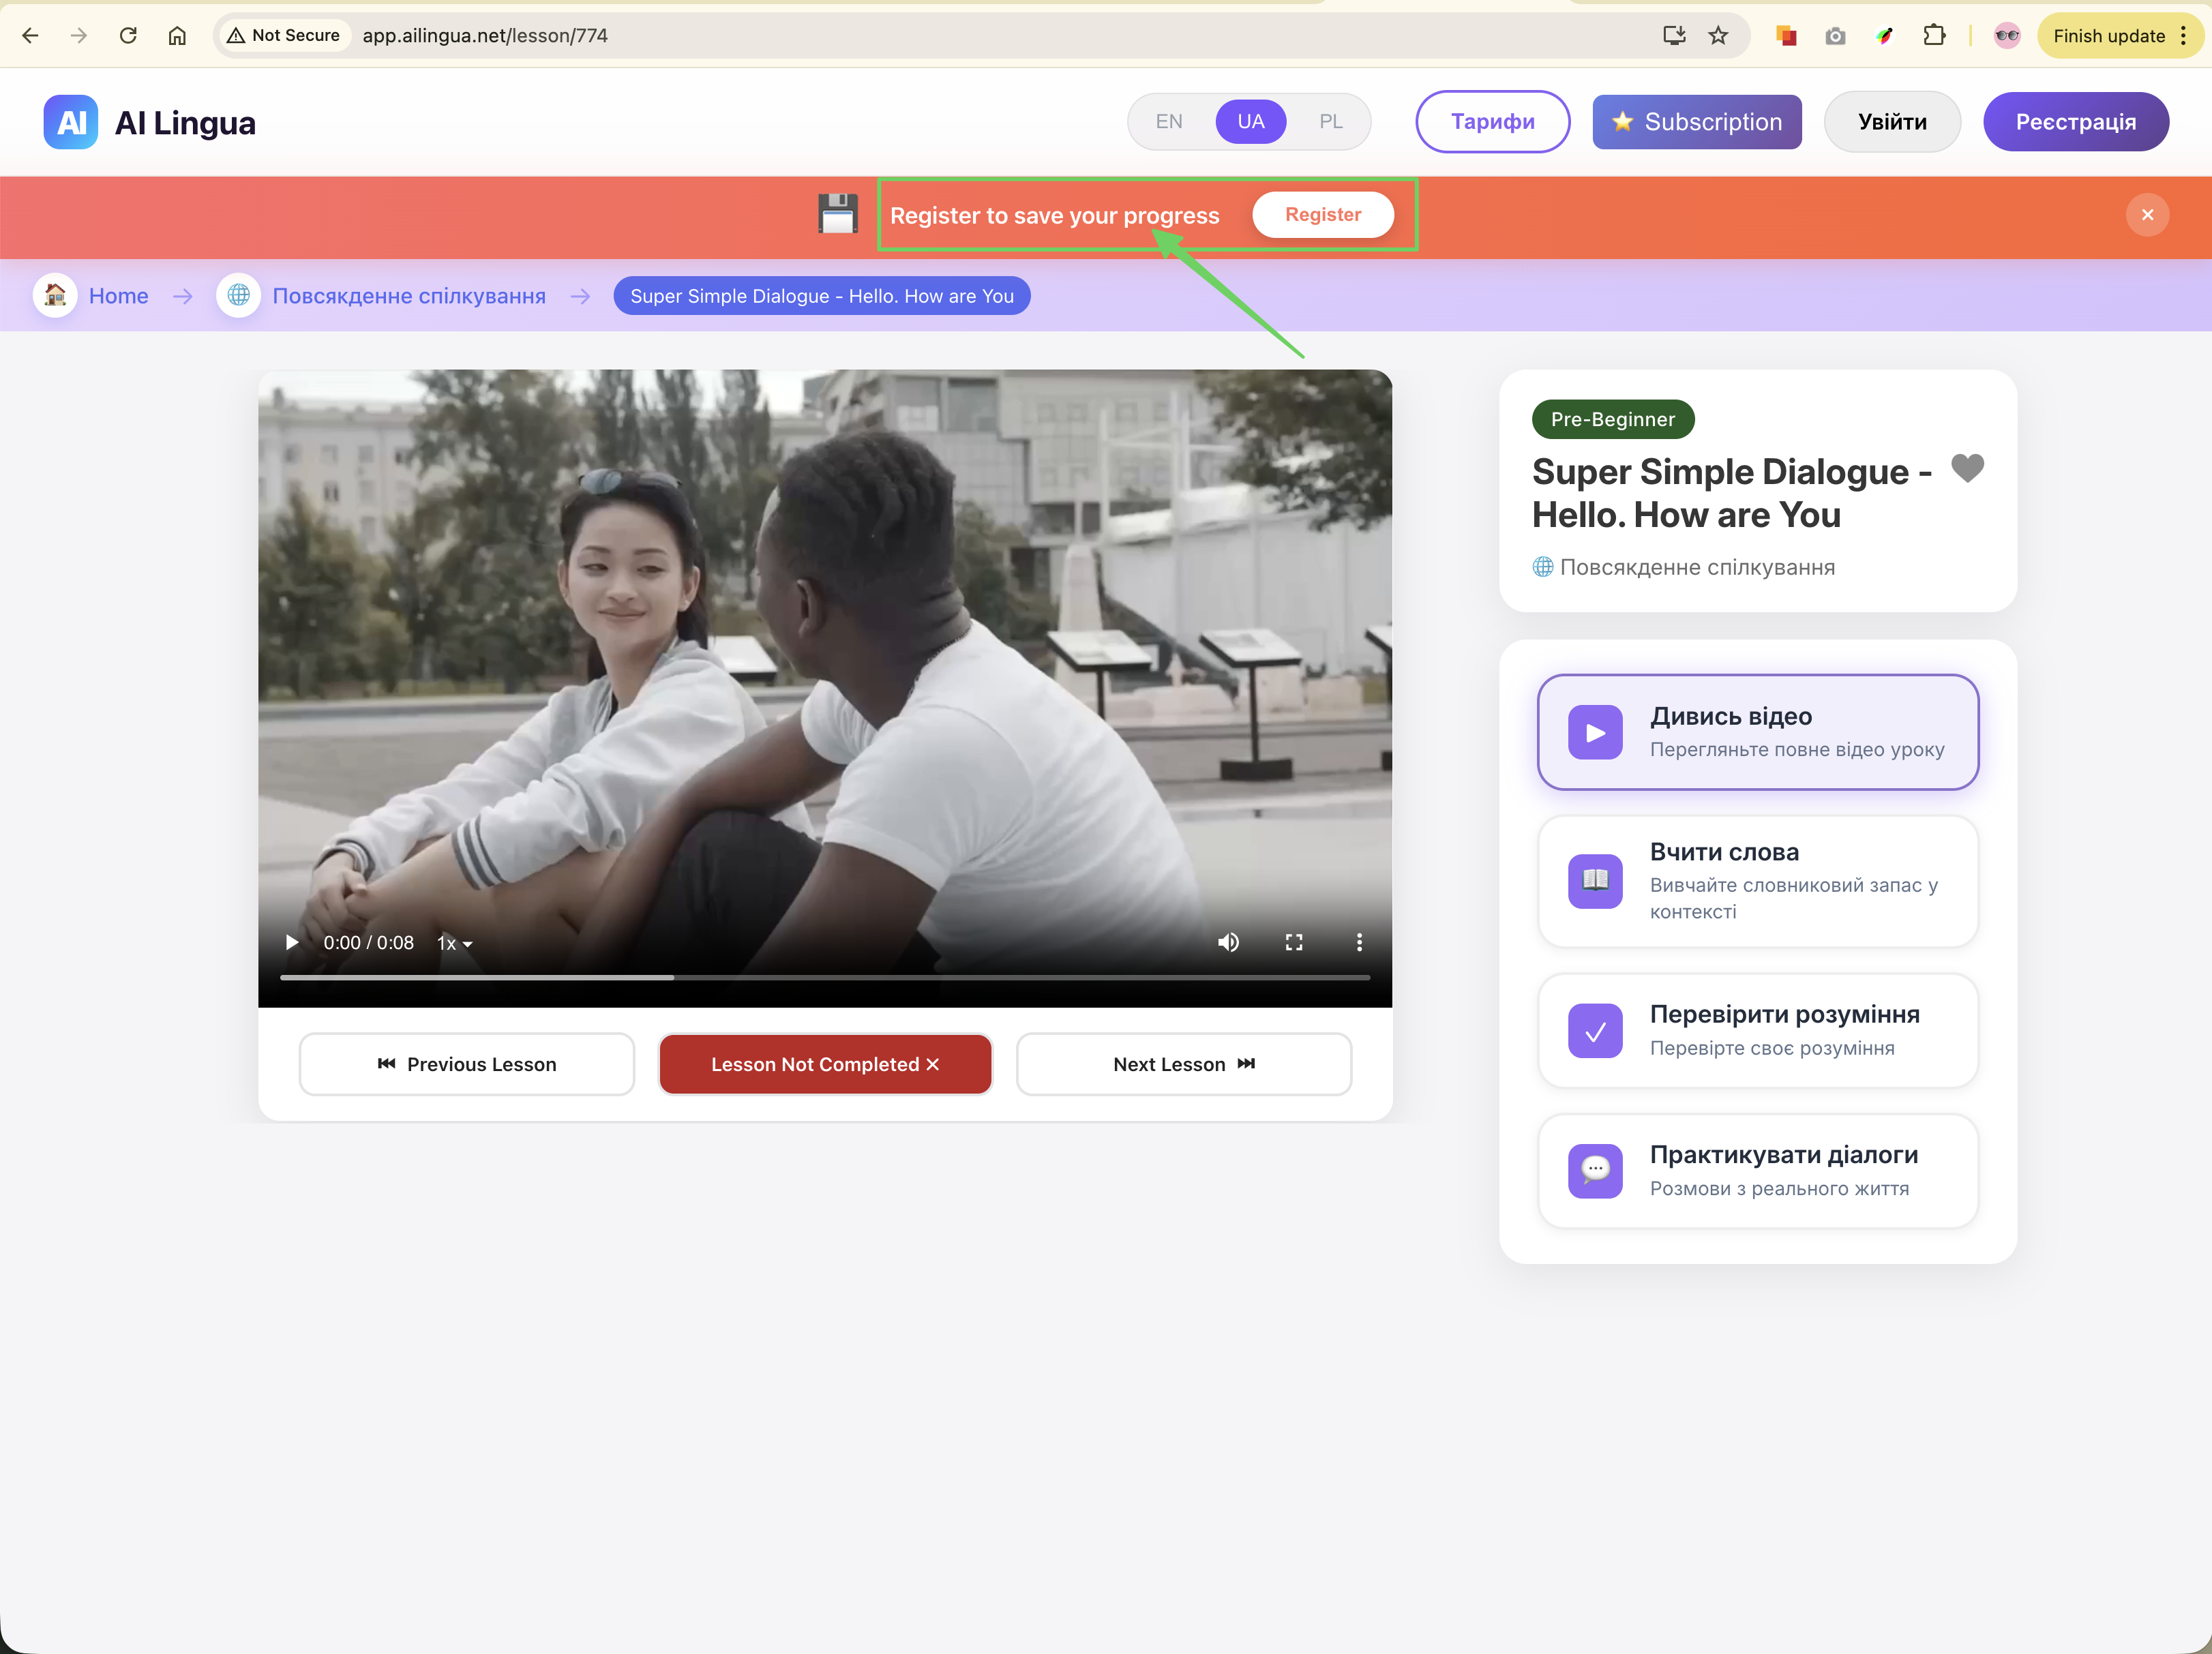Open playback speed 1x dropdown
This screenshot has height=1654, width=2212.
(x=454, y=943)
